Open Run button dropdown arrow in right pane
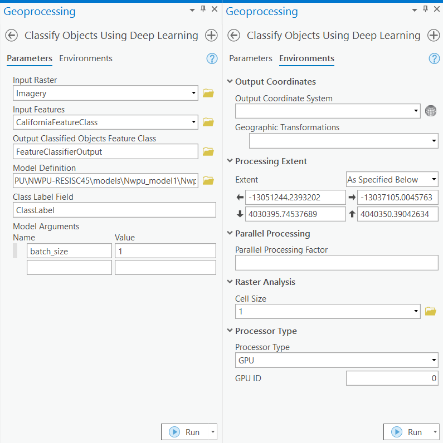443x443 pixels. [x=434, y=432]
